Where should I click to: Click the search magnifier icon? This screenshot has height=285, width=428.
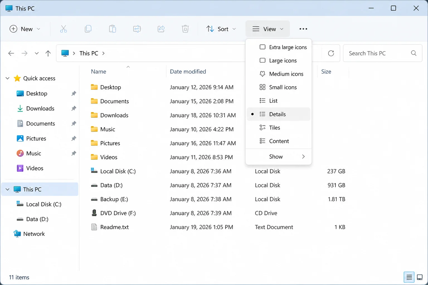[x=414, y=53]
